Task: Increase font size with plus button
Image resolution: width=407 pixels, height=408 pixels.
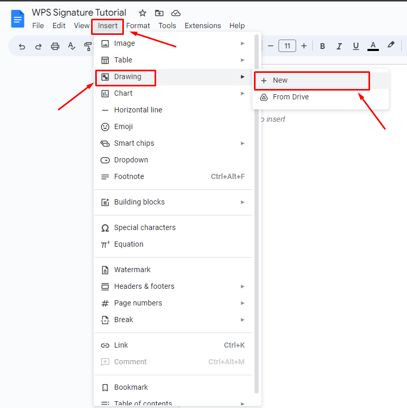Action: point(304,46)
